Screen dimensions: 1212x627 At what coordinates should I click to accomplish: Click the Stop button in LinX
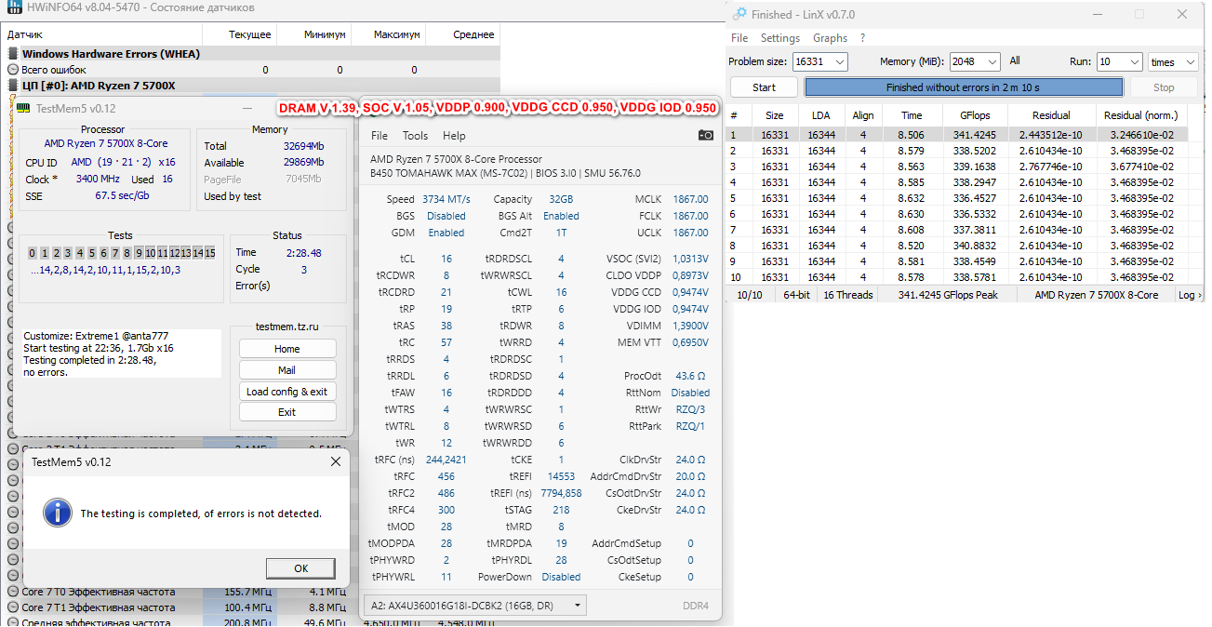pos(1164,87)
